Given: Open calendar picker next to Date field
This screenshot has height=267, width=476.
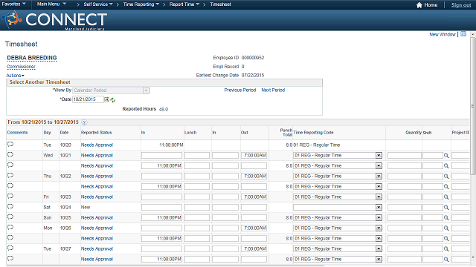Looking at the screenshot, I should pos(107,99).
